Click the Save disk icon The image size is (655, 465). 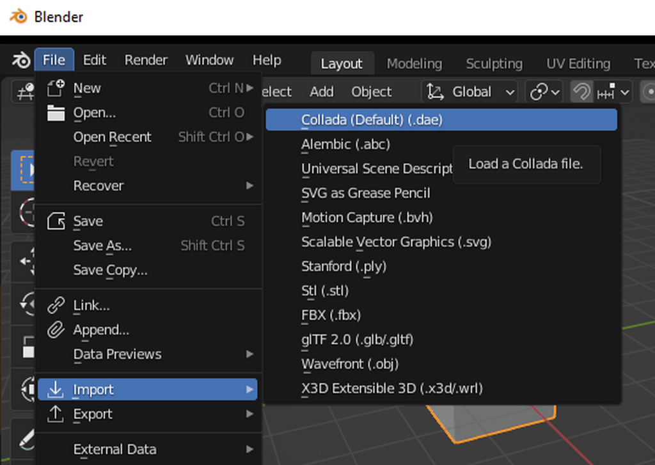coord(56,221)
